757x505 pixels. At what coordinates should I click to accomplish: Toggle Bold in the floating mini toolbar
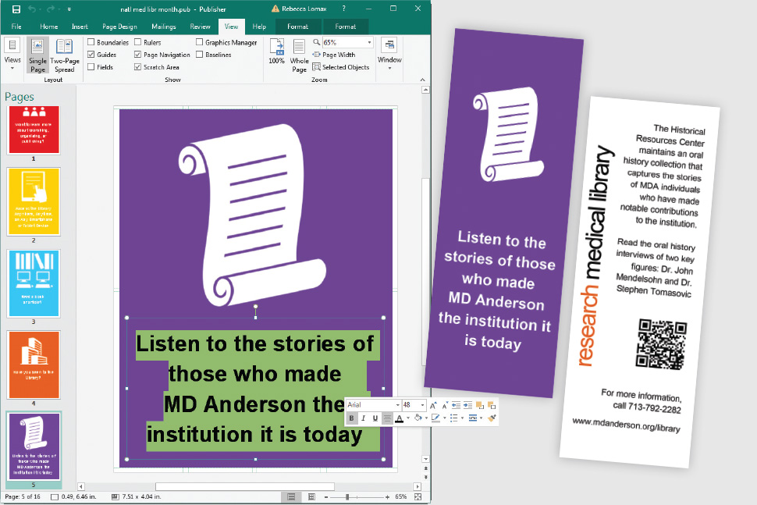tap(352, 418)
